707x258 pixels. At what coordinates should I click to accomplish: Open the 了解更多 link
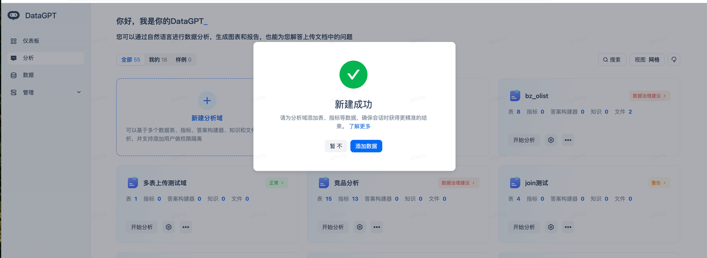pyautogui.click(x=360, y=127)
